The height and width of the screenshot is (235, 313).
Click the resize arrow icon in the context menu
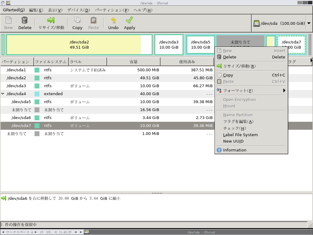pyautogui.click(x=219, y=66)
